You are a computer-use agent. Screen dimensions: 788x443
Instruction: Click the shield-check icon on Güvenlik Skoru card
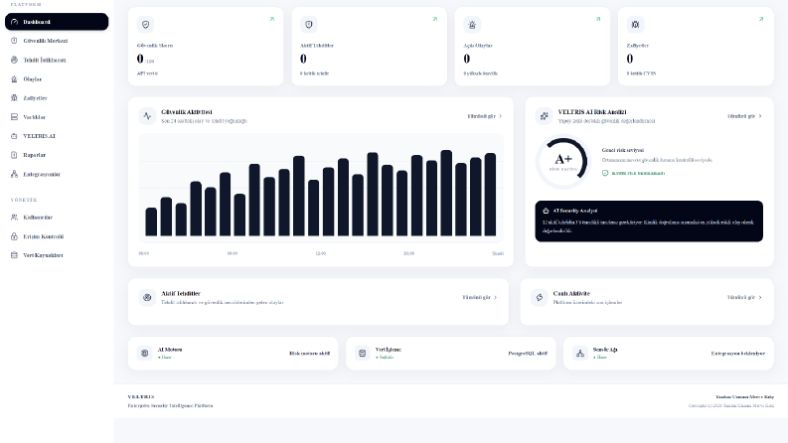click(146, 24)
